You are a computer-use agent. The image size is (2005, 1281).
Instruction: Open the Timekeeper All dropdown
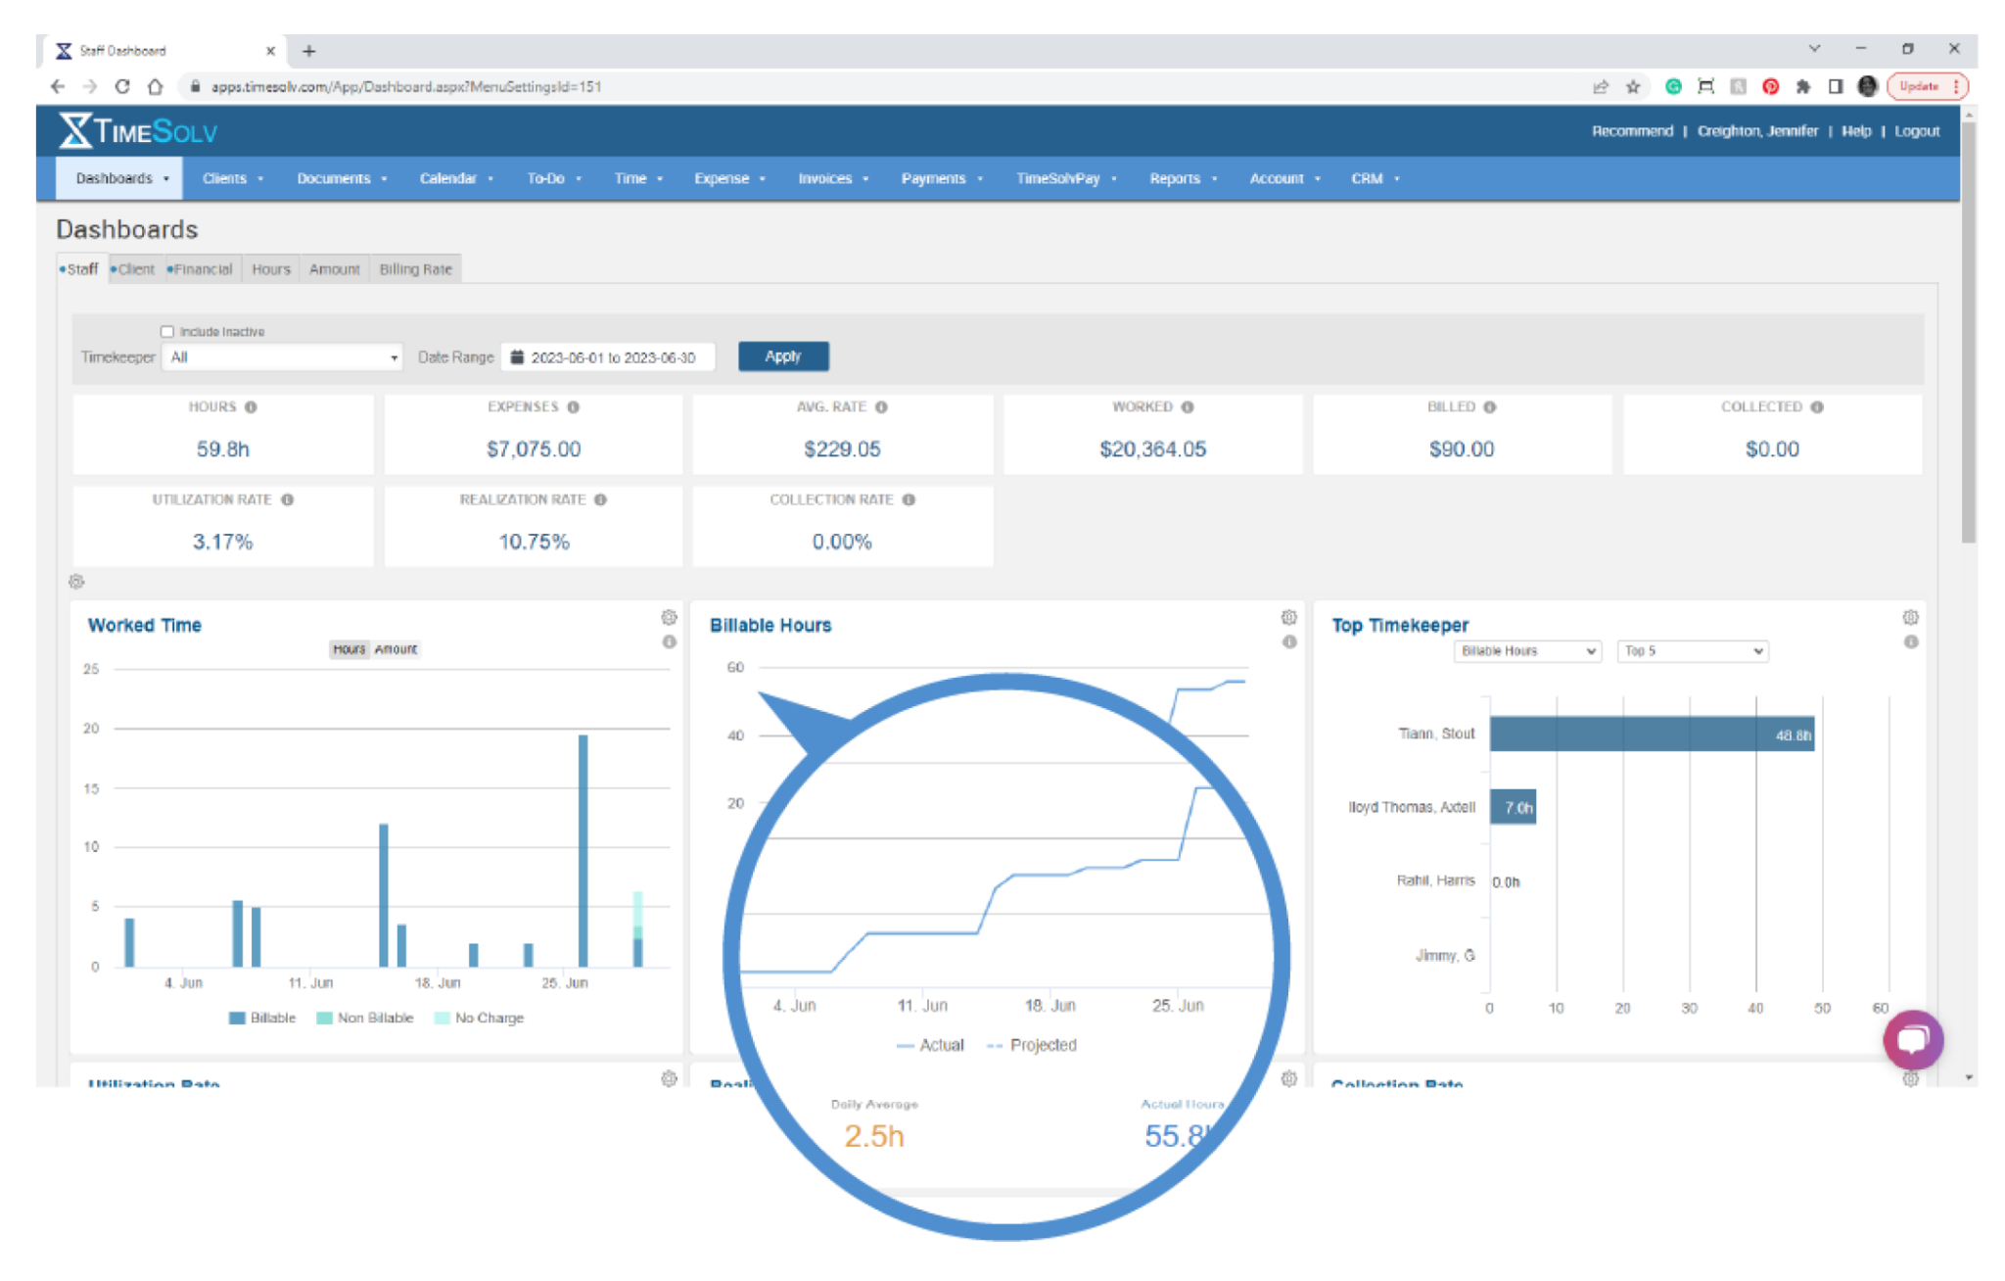283,357
